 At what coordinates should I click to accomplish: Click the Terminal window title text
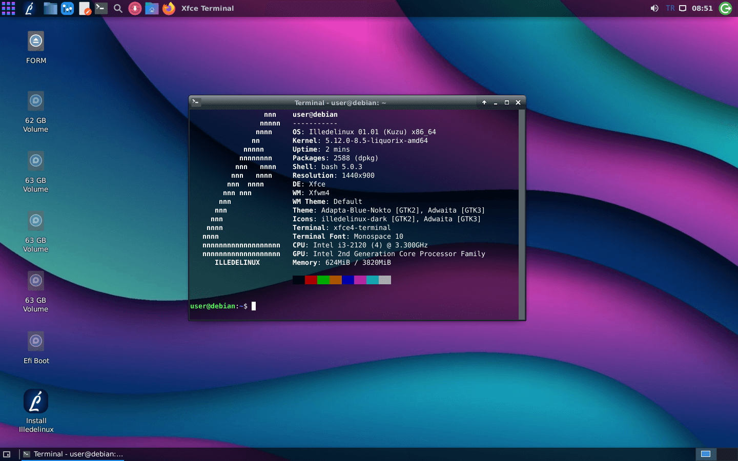[x=340, y=102]
